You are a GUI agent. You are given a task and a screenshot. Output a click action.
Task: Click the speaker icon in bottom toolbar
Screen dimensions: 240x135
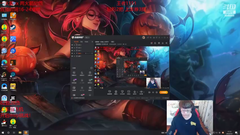pos(141,92)
